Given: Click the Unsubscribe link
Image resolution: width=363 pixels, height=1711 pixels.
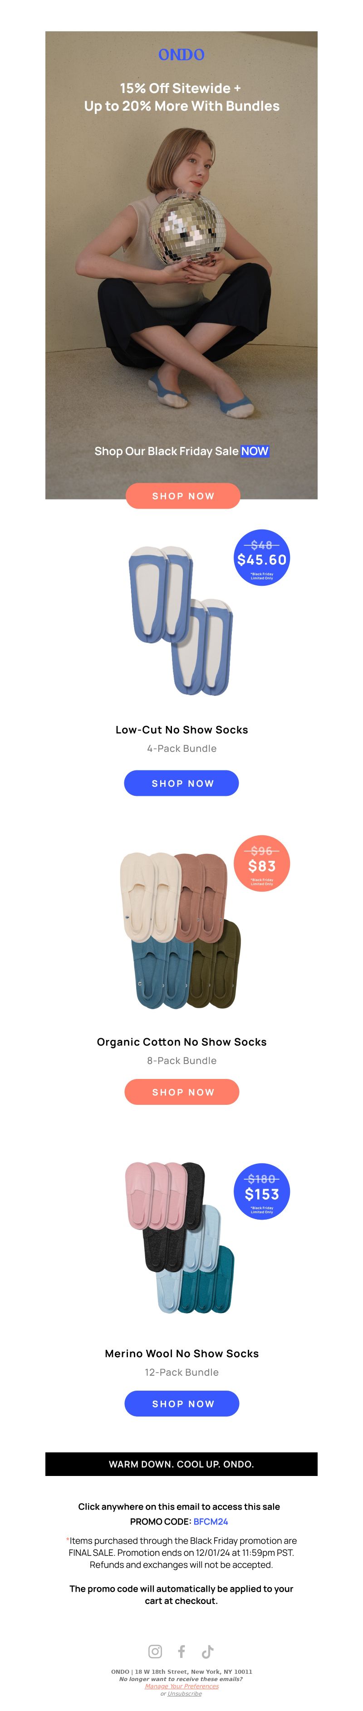Looking at the screenshot, I should click(185, 1693).
